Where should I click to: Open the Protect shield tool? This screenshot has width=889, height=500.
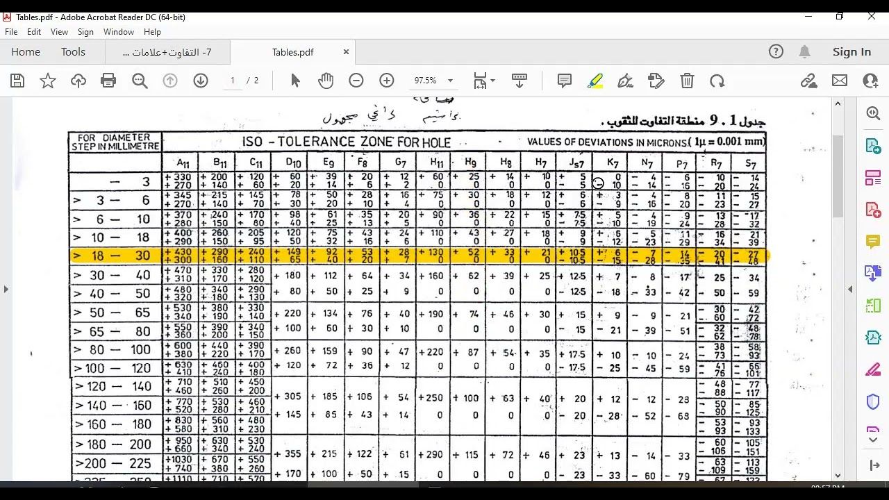(x=874, y=401)
